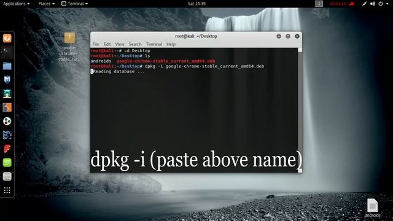Click the 'Reading database ...' line
This screenshot has width=393, height=221.
coord(117,71)
